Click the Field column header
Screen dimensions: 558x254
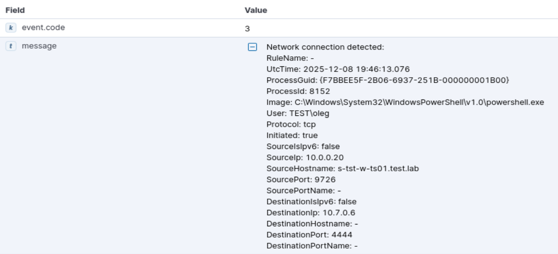click(x=15, y=9)
